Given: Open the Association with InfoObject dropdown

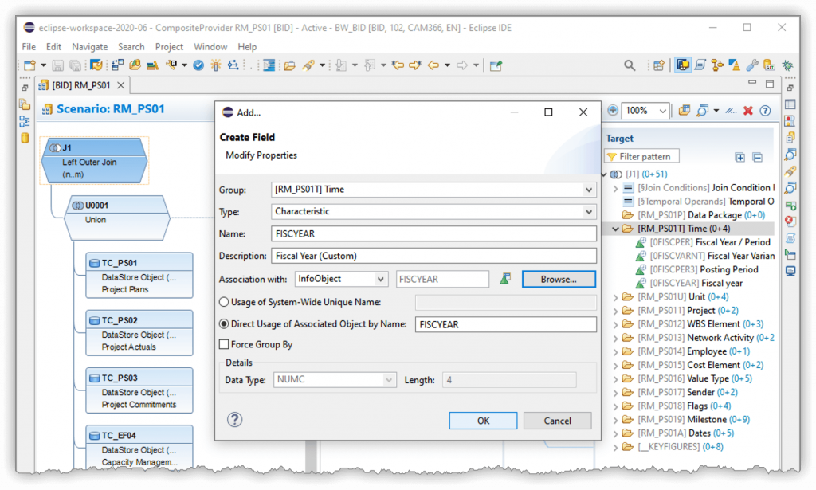Looking at the screenshot, I should click(x=380, y=279).
